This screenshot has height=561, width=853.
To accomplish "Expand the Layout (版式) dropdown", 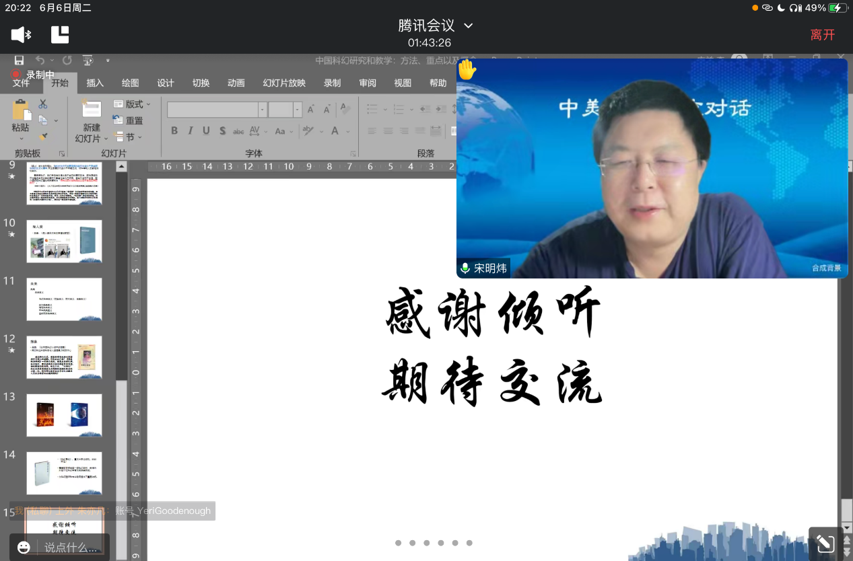I will [133, 104].
